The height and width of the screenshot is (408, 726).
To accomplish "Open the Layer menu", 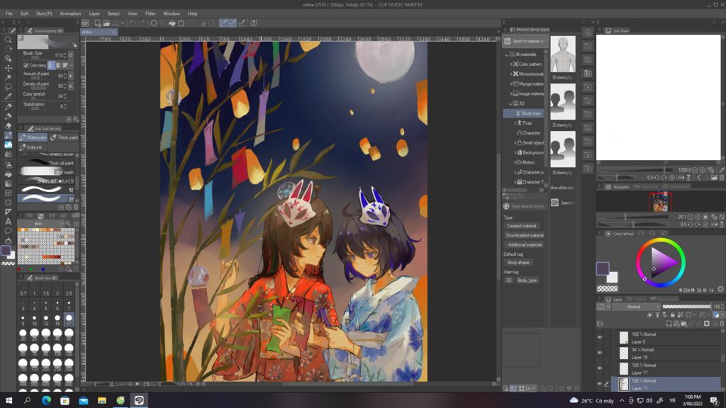I will 94,13.
